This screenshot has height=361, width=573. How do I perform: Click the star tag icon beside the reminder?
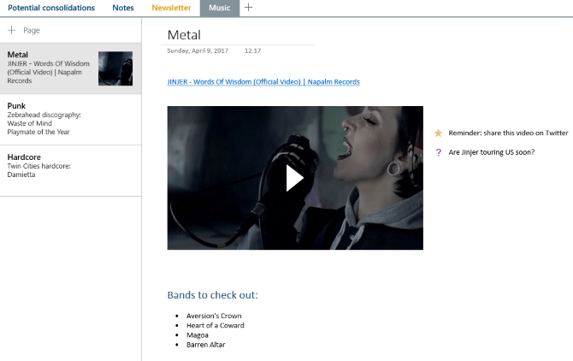(x=439, y=133)
